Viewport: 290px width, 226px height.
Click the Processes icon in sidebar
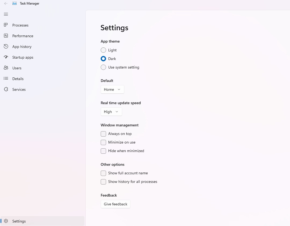6,25
